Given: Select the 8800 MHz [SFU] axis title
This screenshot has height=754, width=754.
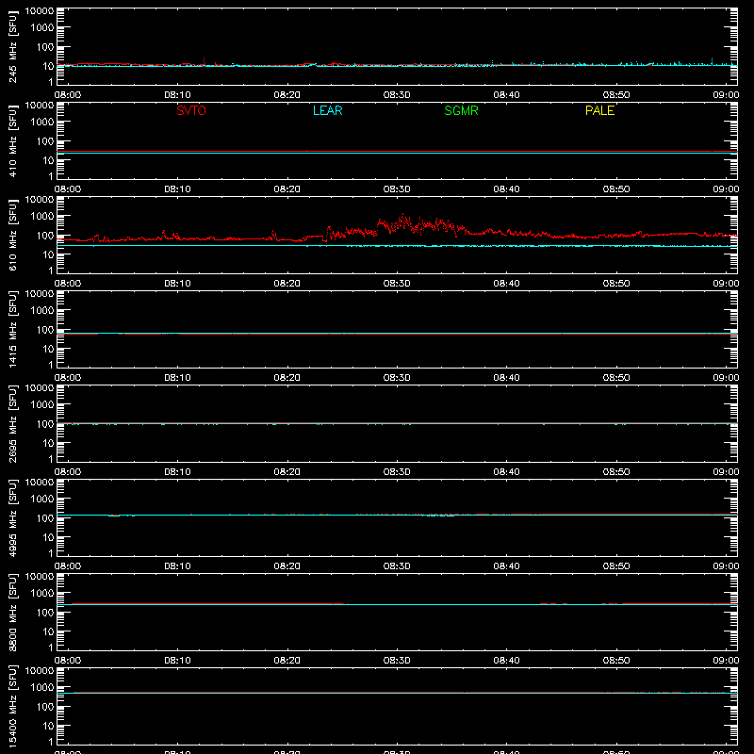Looking at the screenshot, I should point(12,613).
